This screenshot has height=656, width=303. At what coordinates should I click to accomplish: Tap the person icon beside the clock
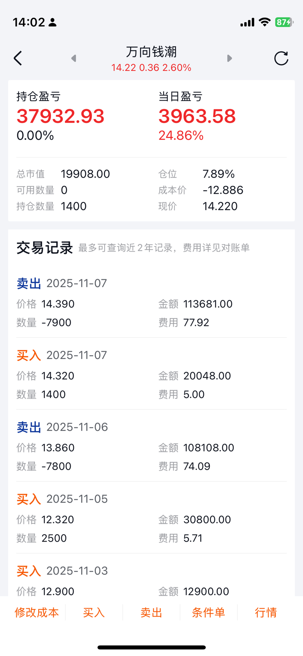pos(52,22)
